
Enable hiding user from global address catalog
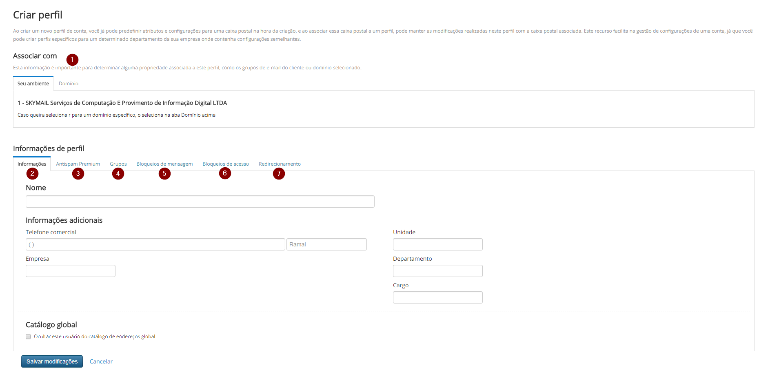(x=28, y=337)
